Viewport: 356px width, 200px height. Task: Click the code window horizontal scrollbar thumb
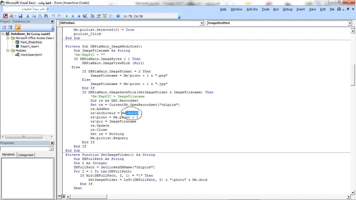tap(89, 196)
